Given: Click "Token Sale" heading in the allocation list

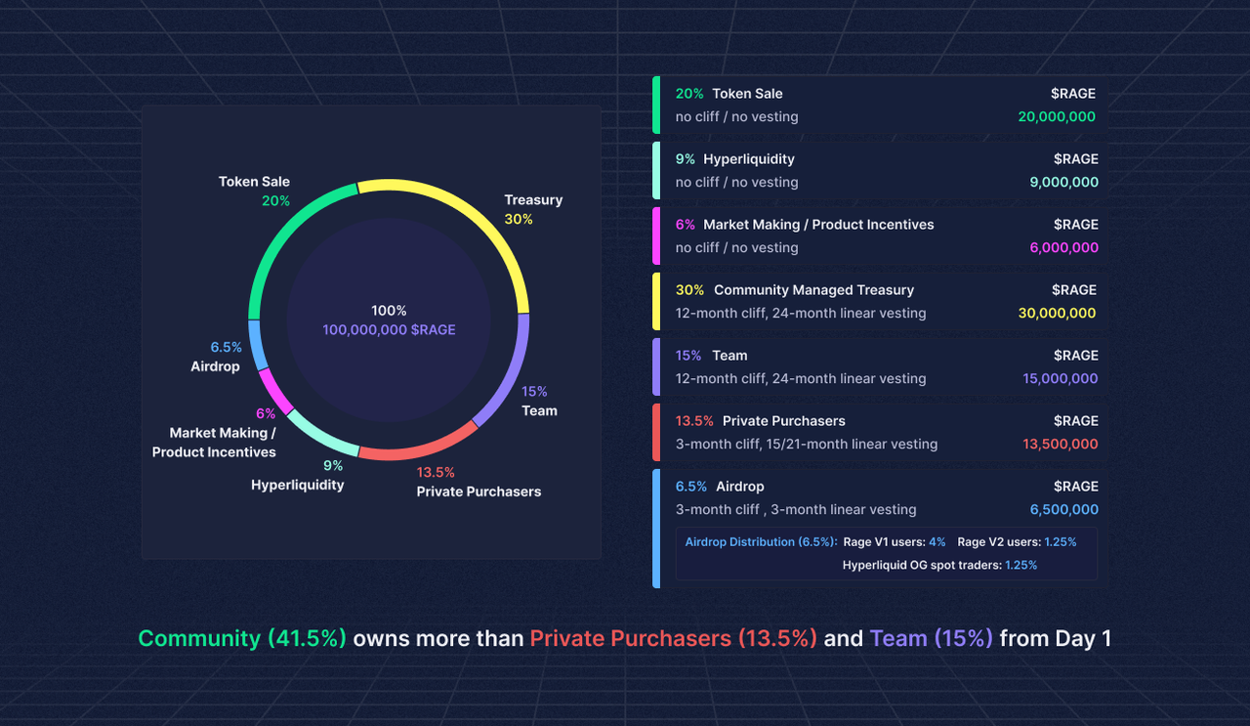Looking at the screenshot, I should click(747, 94).
